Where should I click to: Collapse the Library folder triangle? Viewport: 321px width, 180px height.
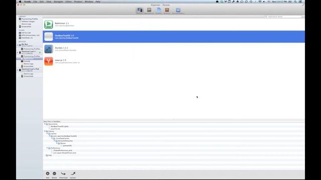click(45, 131)
